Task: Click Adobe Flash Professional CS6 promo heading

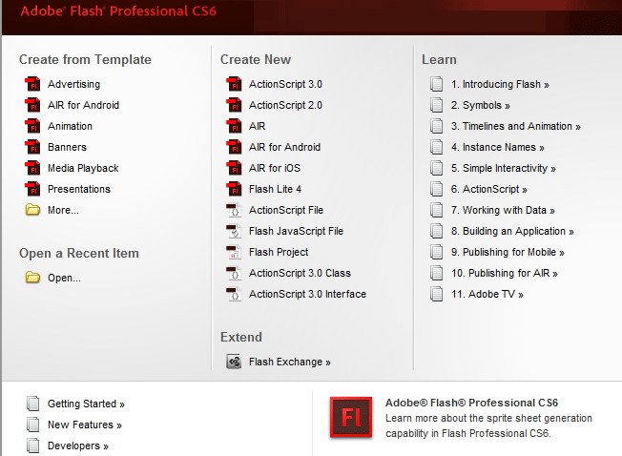Action: point(471,403)
